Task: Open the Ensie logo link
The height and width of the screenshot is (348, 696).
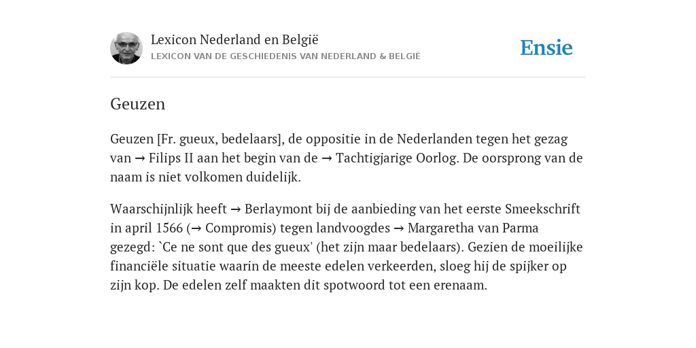Action: (546, 48)
